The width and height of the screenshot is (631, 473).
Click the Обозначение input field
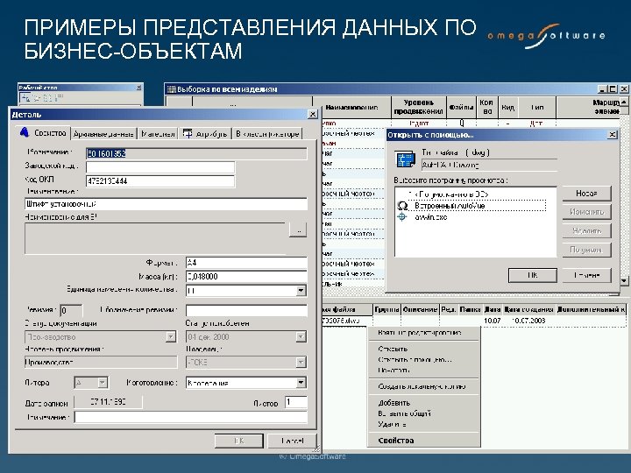pos(196,153)
